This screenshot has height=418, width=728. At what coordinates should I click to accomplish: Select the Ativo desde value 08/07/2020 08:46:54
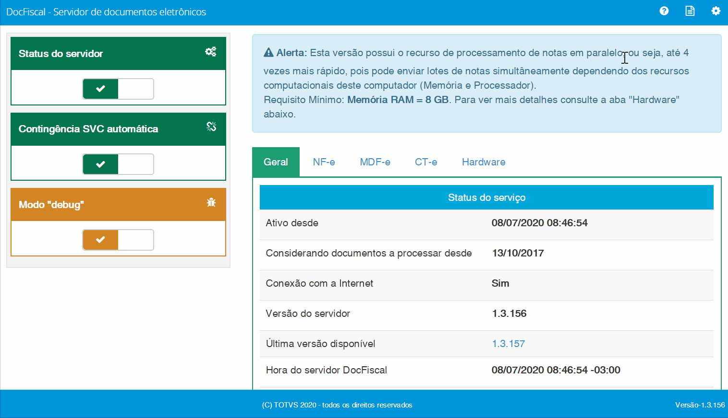click(x=539, y=223)
